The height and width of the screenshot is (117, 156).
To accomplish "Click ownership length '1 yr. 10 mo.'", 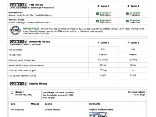I will tap(103, 60).
